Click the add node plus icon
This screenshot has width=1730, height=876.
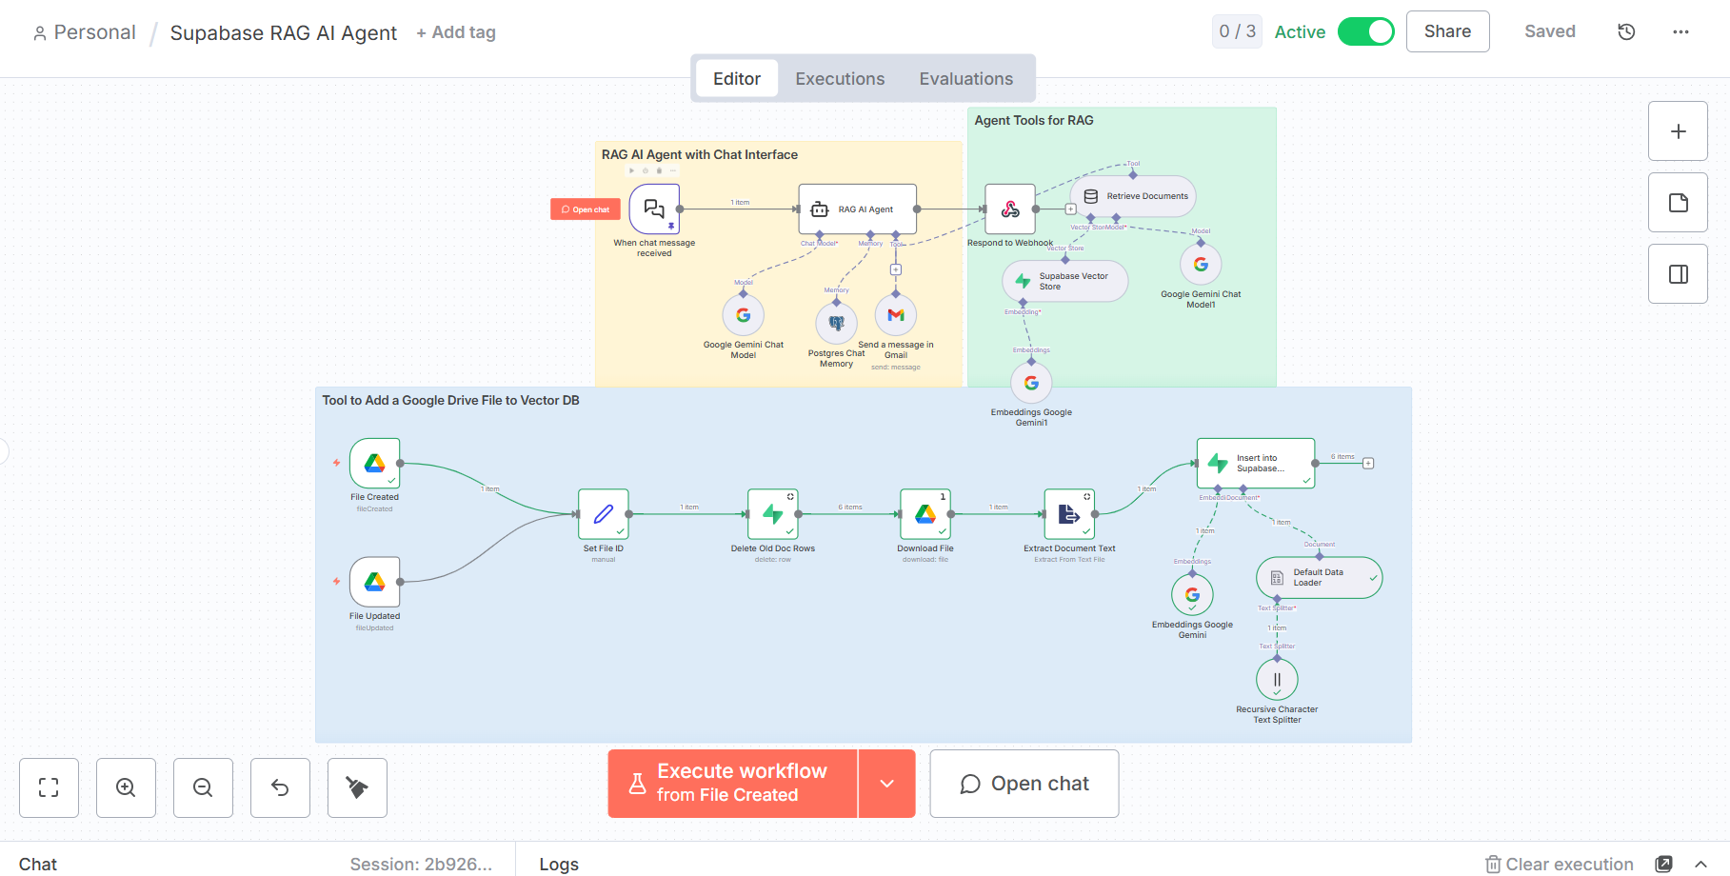click(x=1678, y=130)
